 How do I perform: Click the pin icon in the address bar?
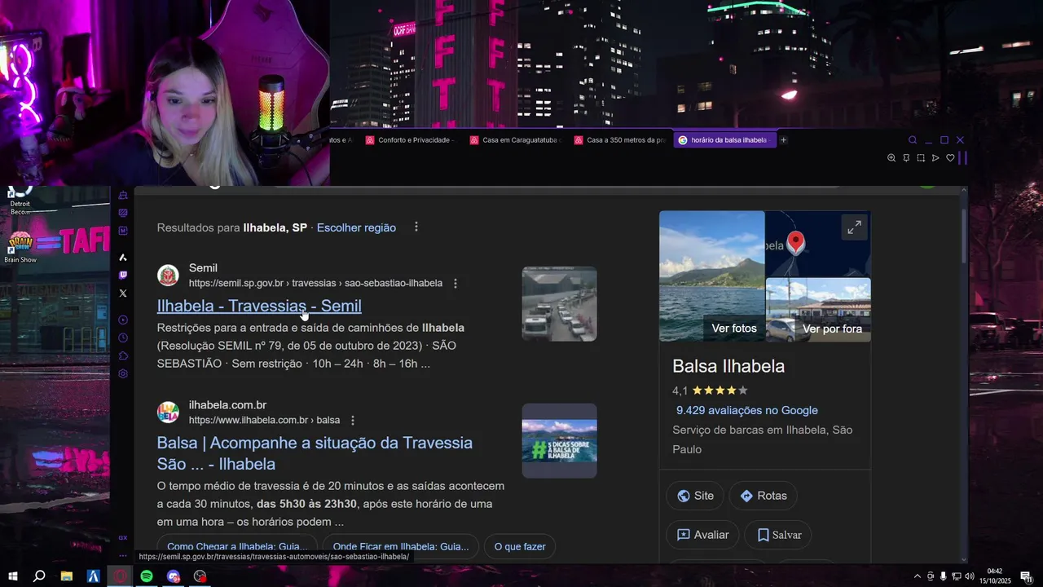pos(906,158)
